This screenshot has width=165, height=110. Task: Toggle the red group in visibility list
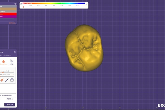[x=7, y=14]
